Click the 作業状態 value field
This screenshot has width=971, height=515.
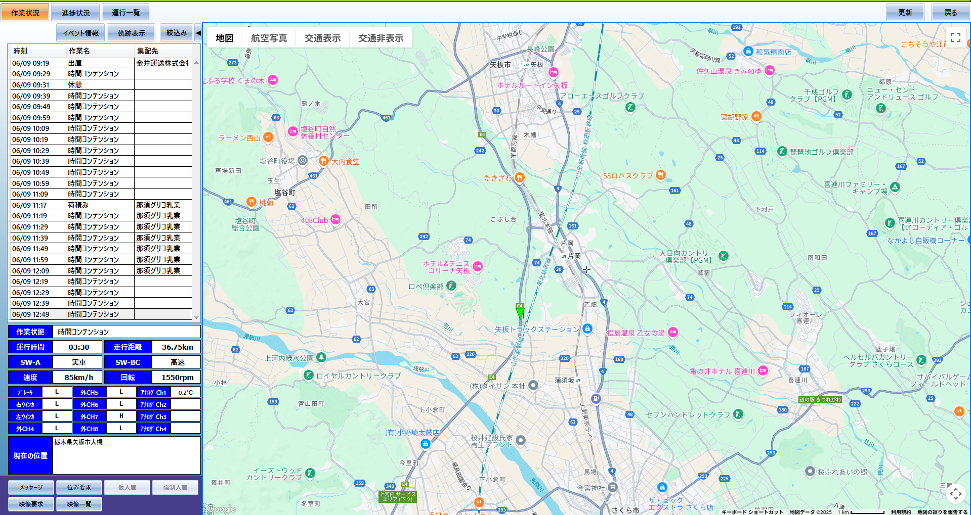[x=126, y=332]
